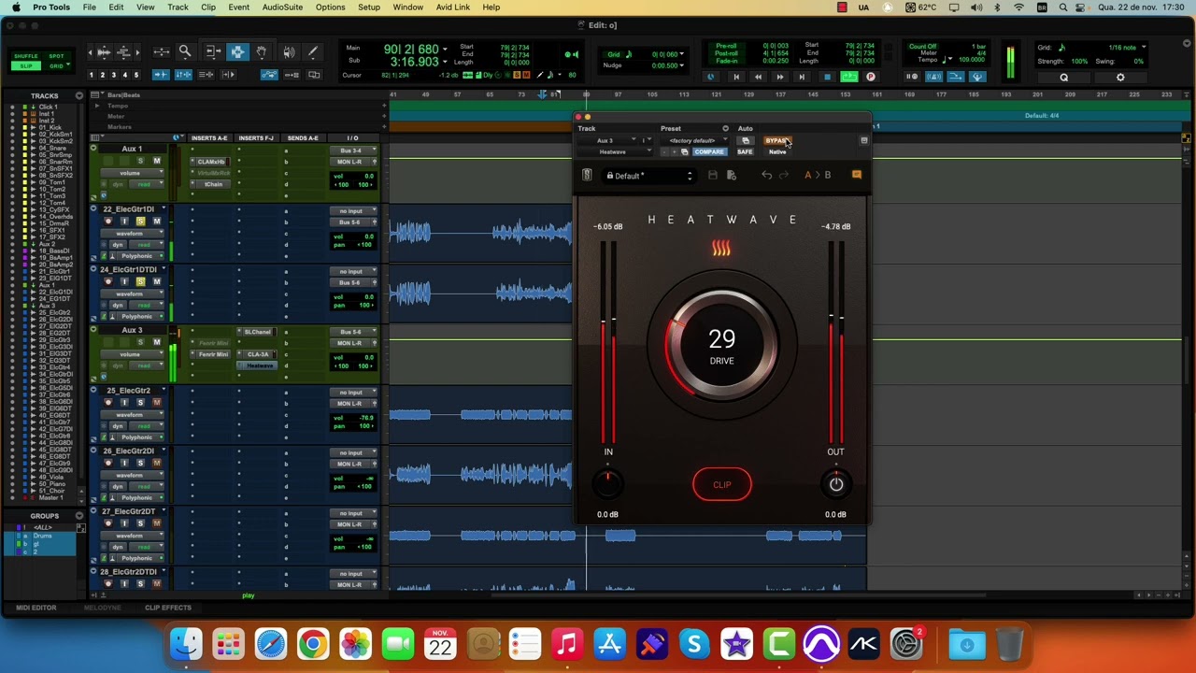
Task: Switch to Clip Effects tab
Action: [168, 608]
